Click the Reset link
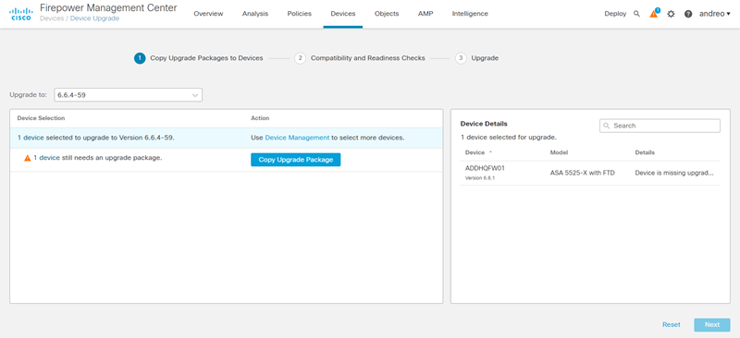The height and width of the screenshot is (338, 740). pyautogui.click(x=672, y=324)
